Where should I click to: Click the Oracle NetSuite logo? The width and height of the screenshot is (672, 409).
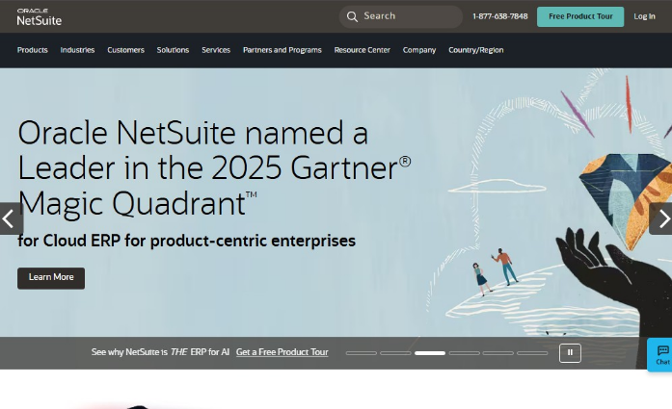tap(39, 17)
